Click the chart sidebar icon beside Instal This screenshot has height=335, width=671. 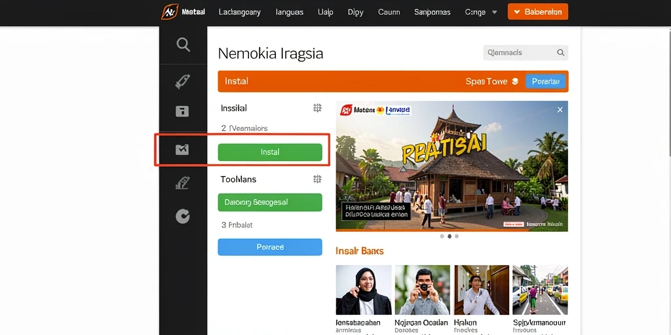click(182, 150)
